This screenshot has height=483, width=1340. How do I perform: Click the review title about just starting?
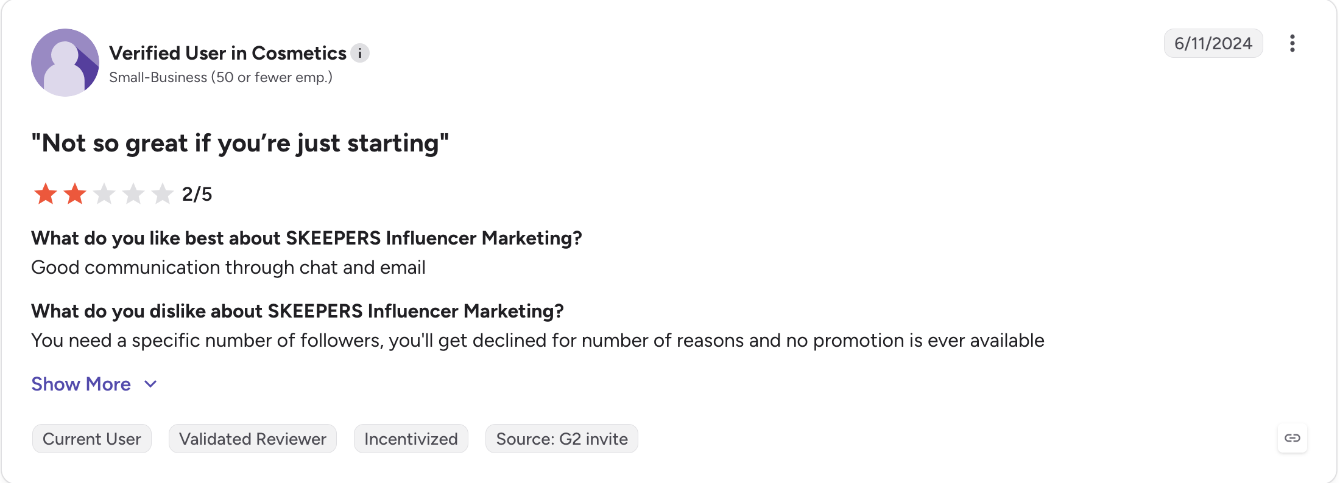[240, 143]
